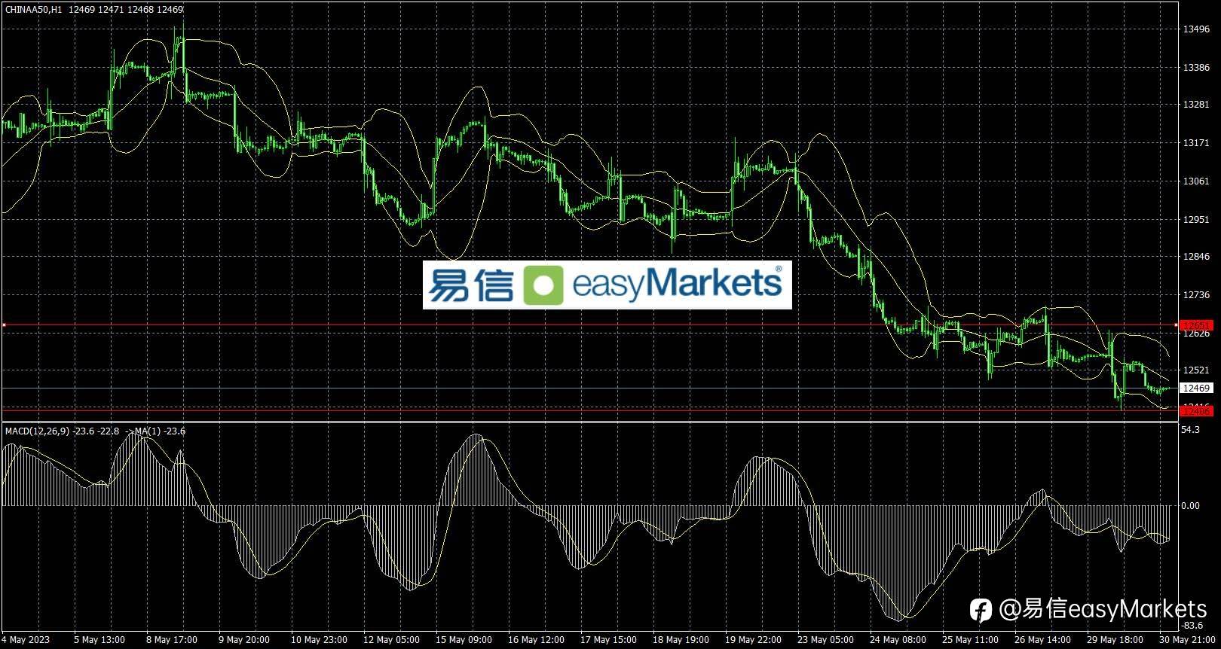Click the 25 May 11:00 time label
The image size is (1221, 649).
(970, 640)
